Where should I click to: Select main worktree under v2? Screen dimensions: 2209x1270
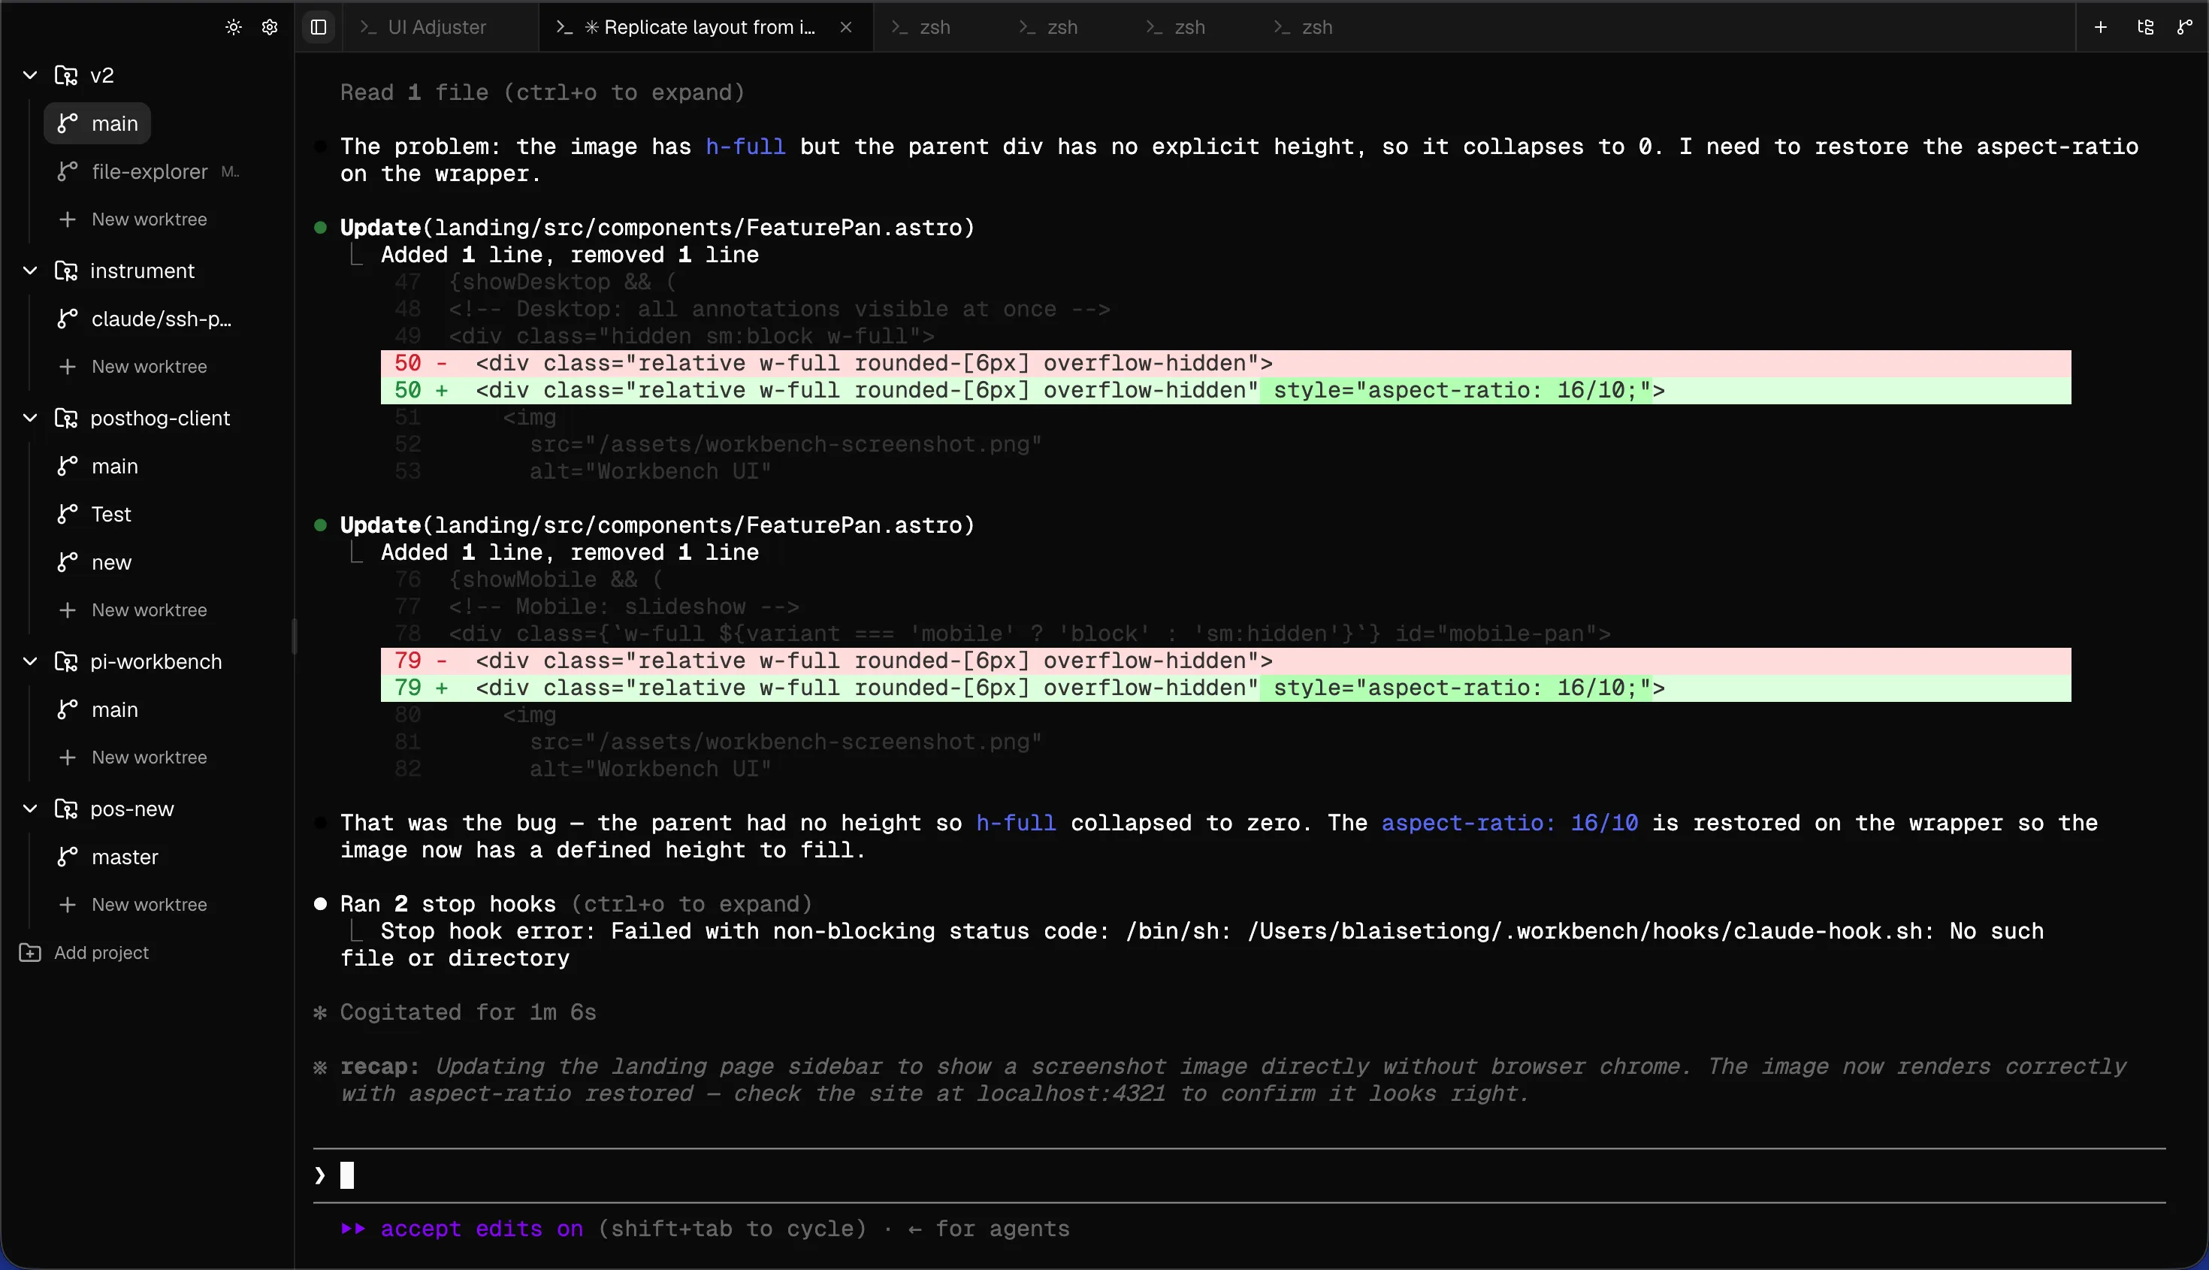(x=98, y=123)
